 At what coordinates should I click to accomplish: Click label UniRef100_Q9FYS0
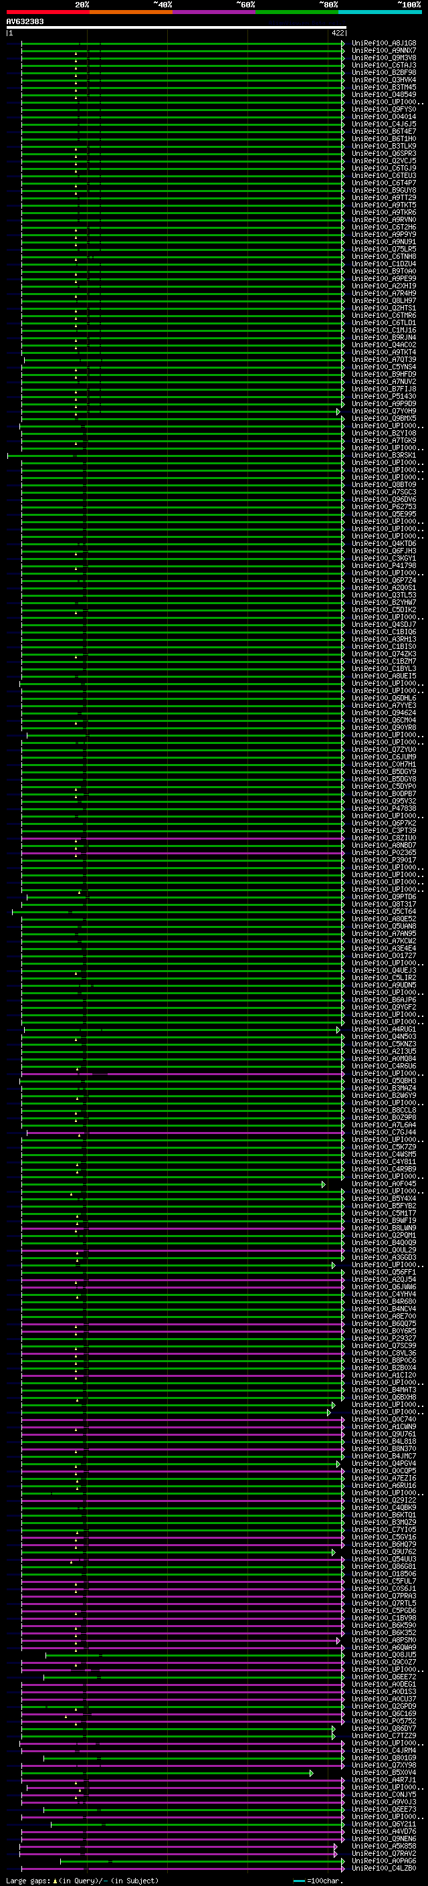pyautogui.click(x=384, y=109)
